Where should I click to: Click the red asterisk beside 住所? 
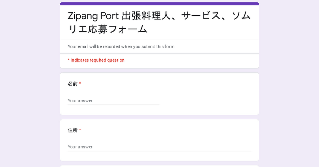pos(80,130)
